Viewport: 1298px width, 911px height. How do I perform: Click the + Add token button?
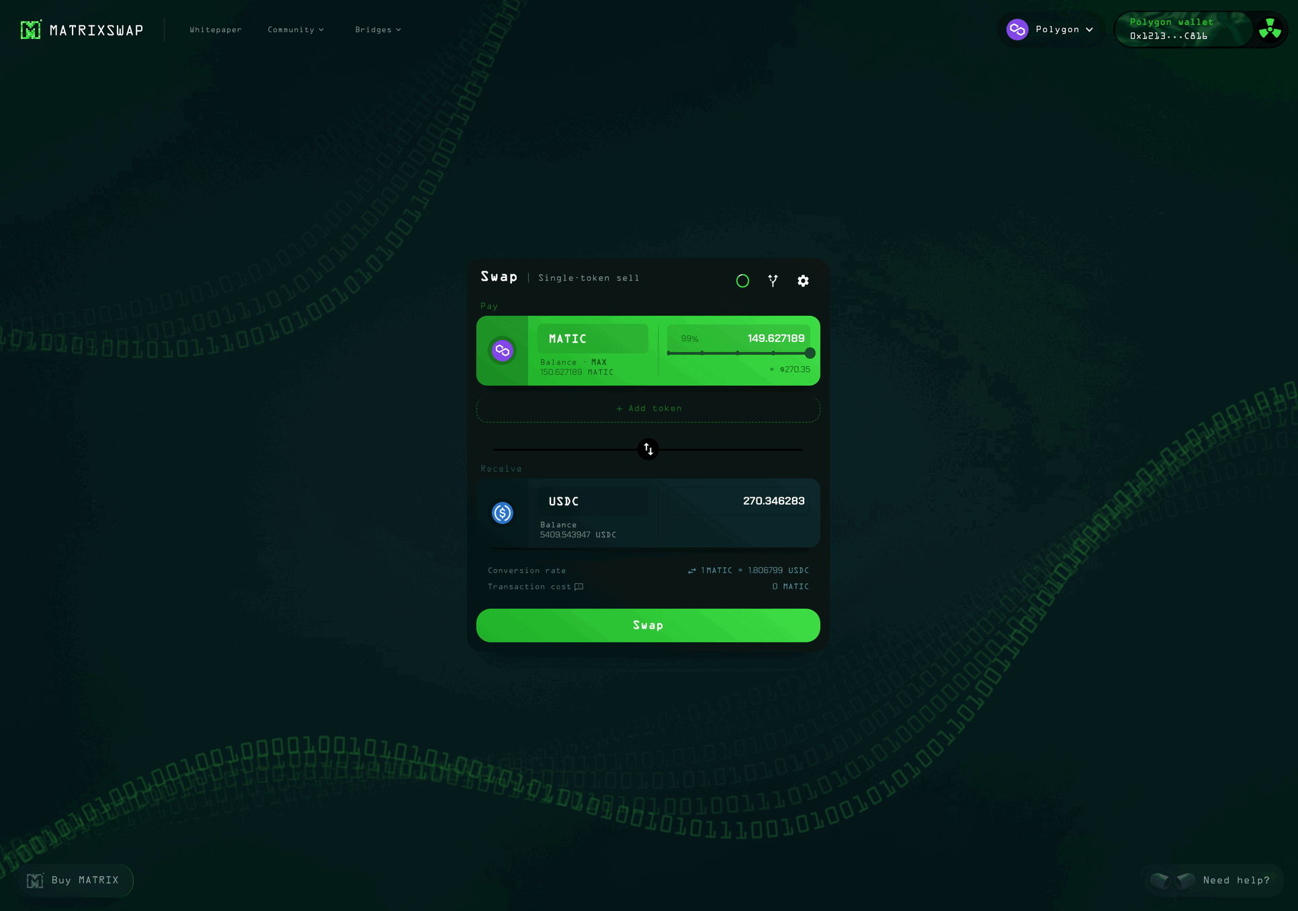pyautogui.click(x=648, y=408)
